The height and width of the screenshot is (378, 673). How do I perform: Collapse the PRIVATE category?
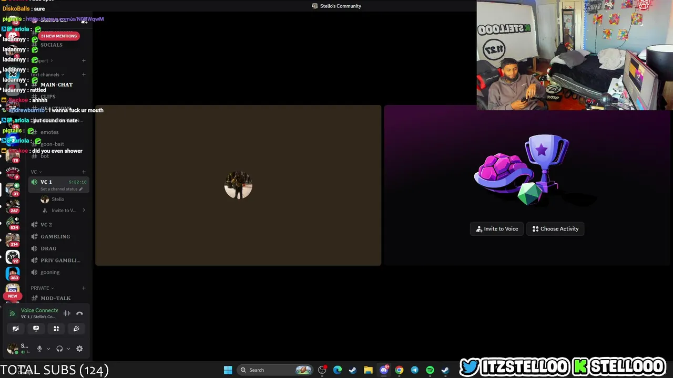[42, 288]
